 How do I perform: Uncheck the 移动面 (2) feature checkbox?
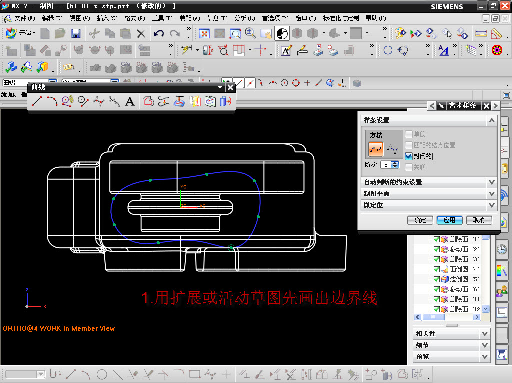click(436, 249)
